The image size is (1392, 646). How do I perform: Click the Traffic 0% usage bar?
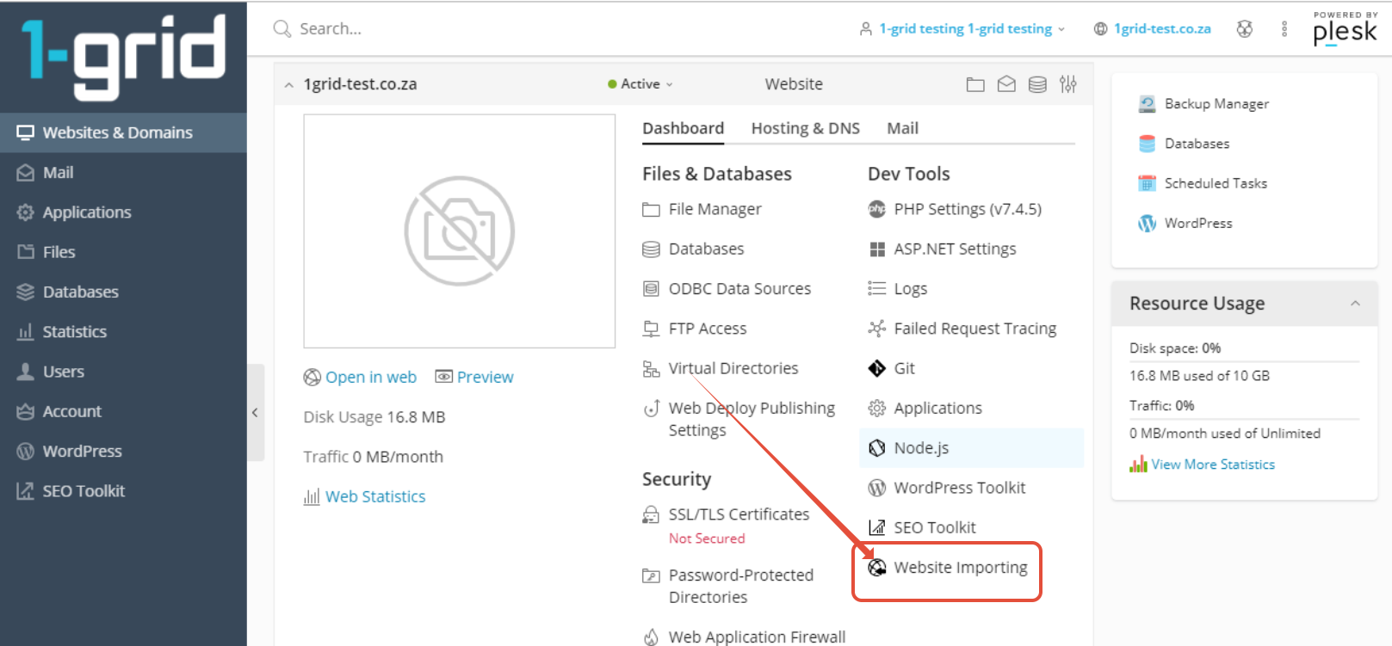point(1244,419)
